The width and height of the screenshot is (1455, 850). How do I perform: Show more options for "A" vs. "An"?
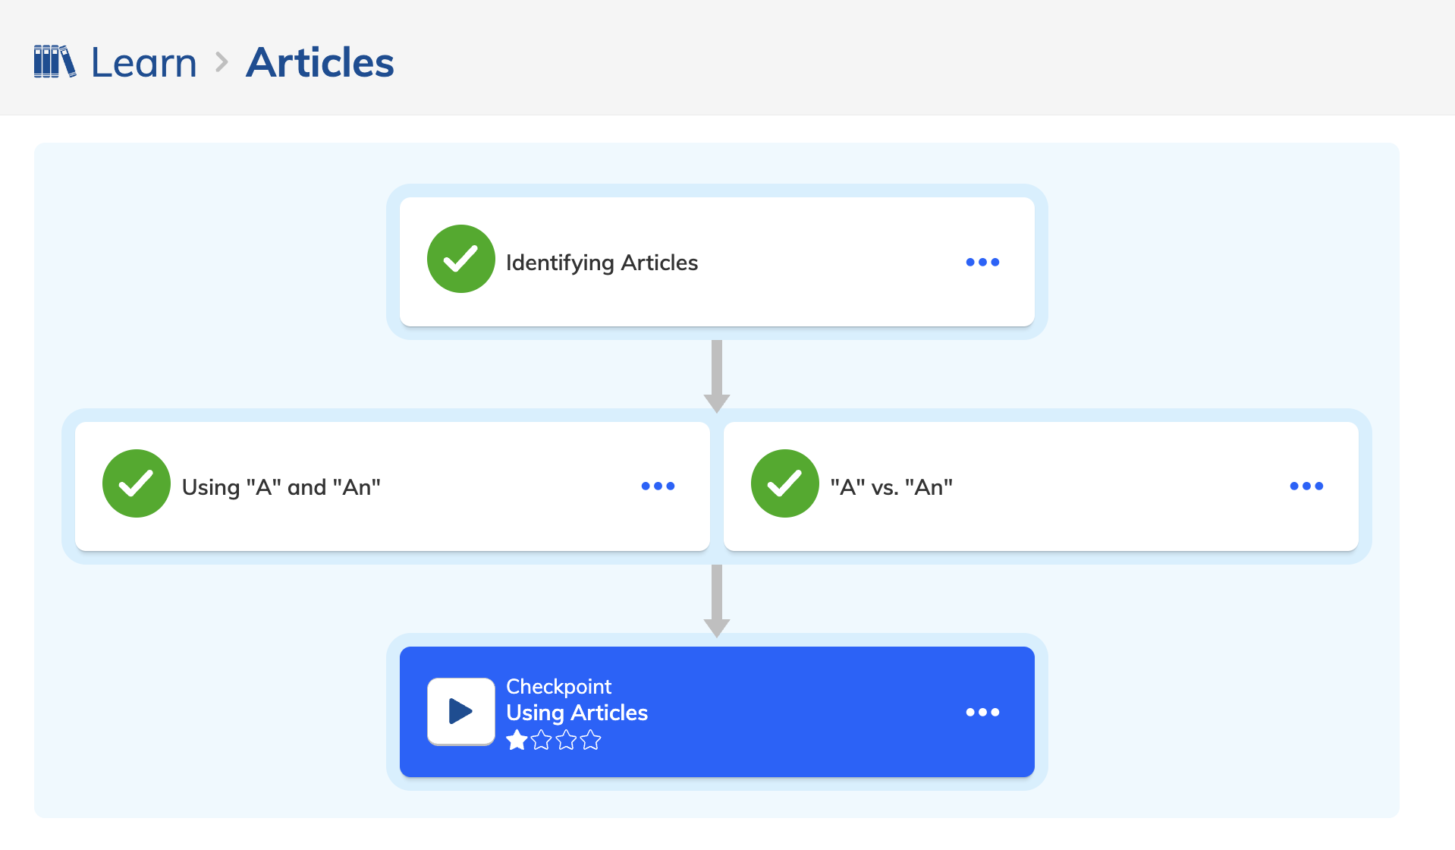pyautogui.click(x=1306, y=486)
